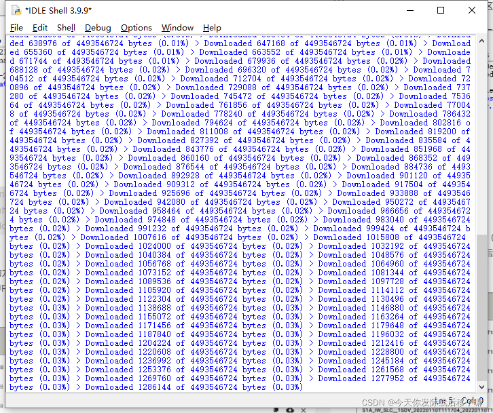The image size is (493, 413).
Task: Click the value 999424 in the output
Action: [380, 229]
